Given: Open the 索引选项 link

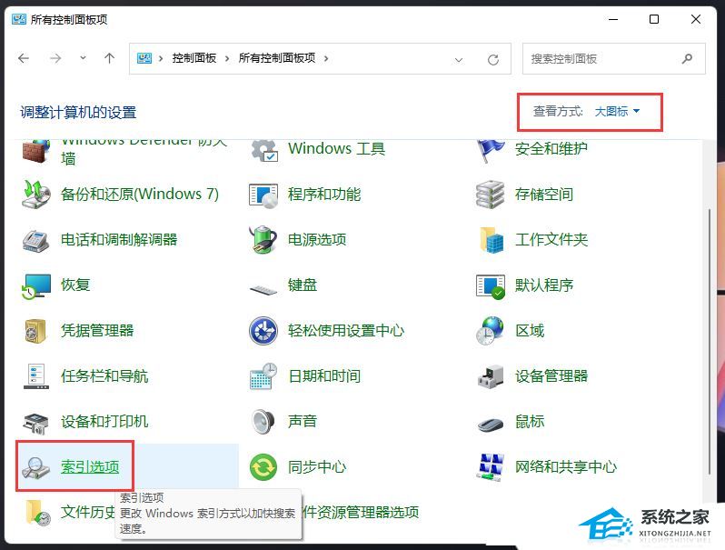Looking at the screenshot, I should (x=90, y=467).
